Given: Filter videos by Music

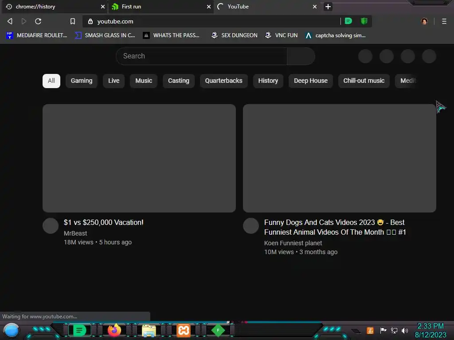Looking at the screenshot, I should 144,81.
